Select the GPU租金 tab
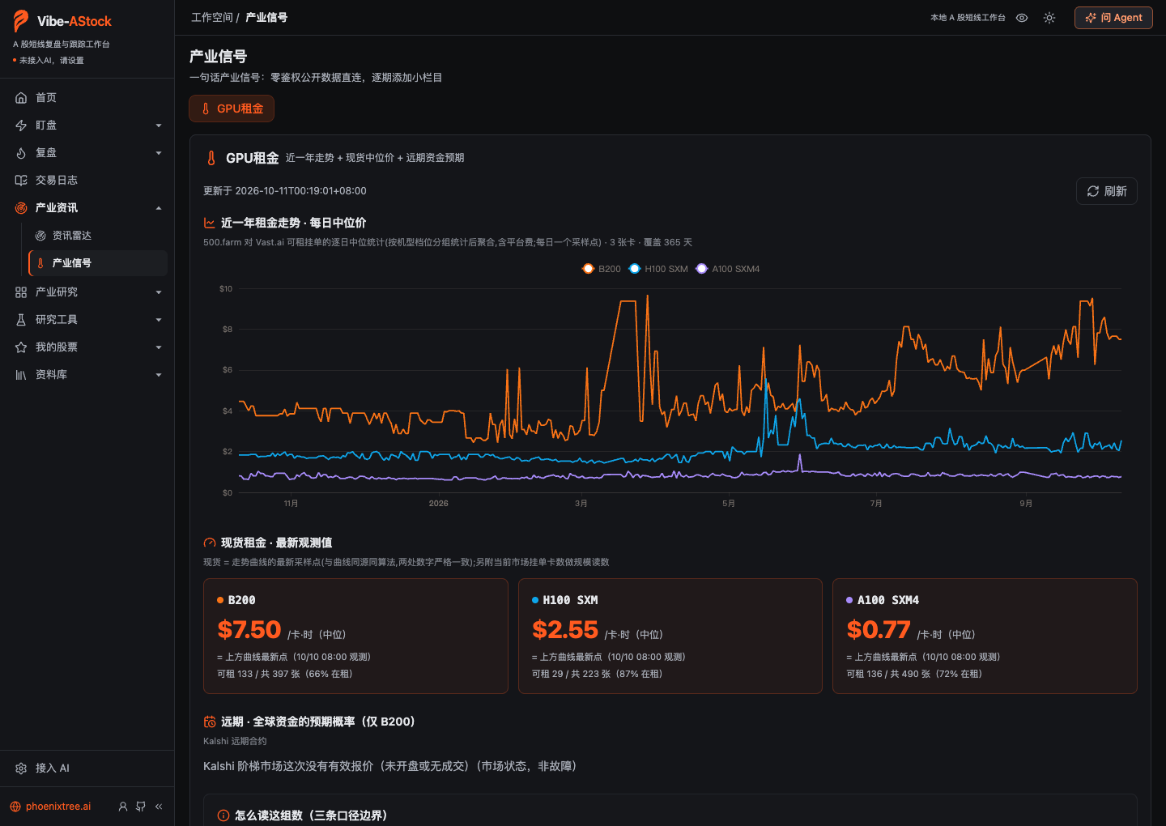1166x826 pixels. (x=232, y=109)
